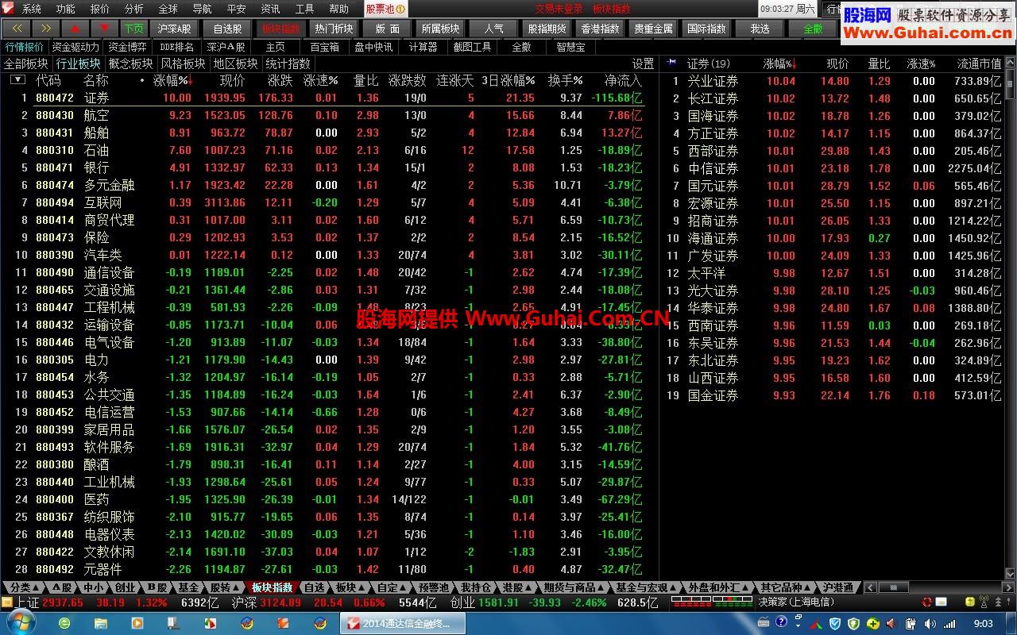Click the 国际指数 toolbar button
This screenshot has width=1017, height=635.
tap(707, 28)
